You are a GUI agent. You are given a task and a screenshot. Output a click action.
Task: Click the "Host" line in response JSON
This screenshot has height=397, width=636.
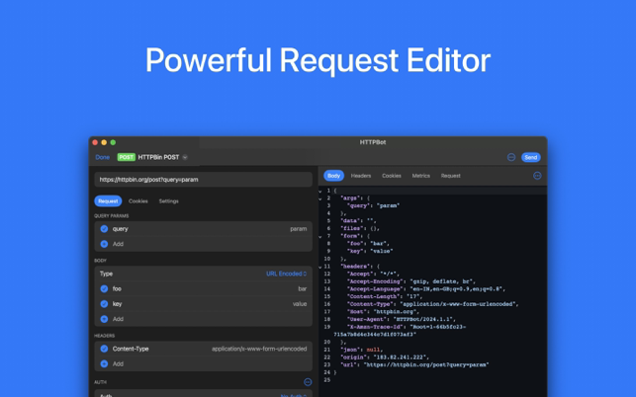coord(383,312)
